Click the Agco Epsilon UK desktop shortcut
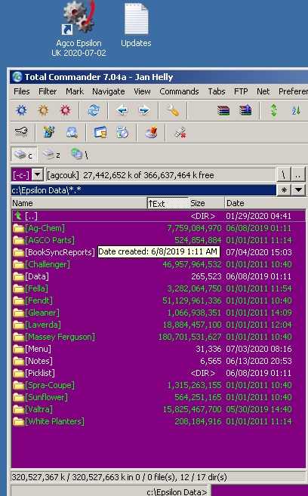308x496 pixels. click(79, 29)
